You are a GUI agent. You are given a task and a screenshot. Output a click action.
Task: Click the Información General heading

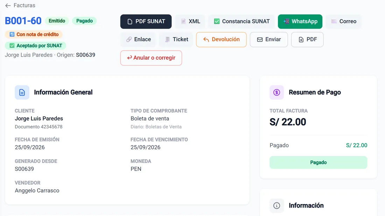63,92
